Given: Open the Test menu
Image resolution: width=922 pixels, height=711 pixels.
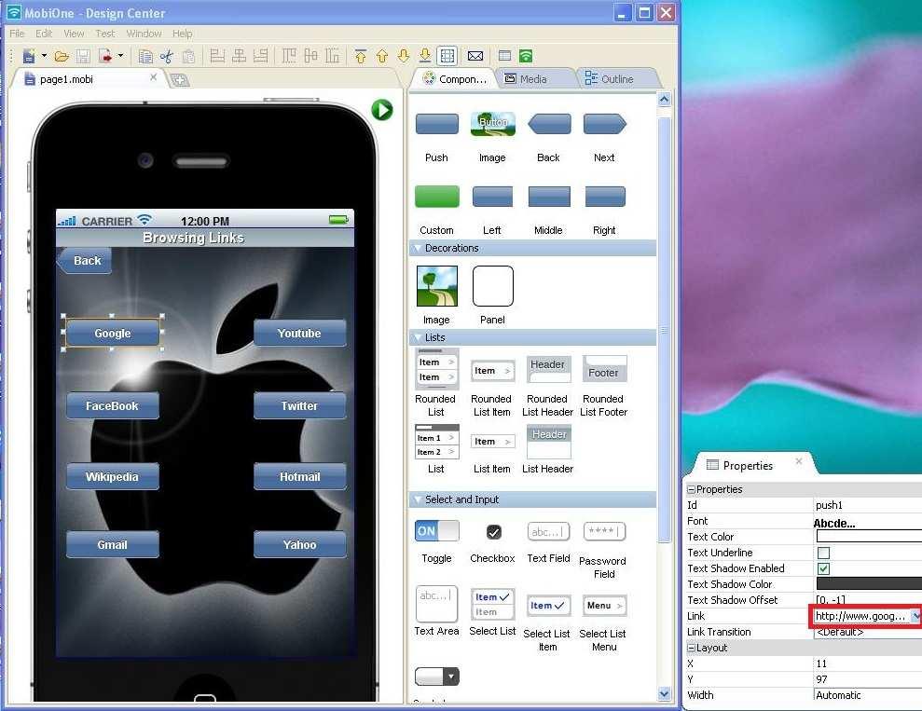Looking at the screenshot, I should [x=105, y=34].
